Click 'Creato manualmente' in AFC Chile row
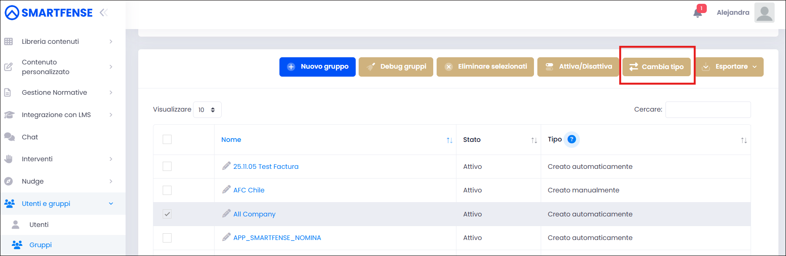The height and width of the screenshot is (256, 786). (x=584, y=190)
